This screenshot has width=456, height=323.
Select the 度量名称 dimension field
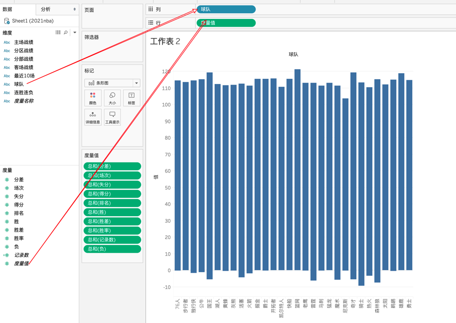click(x=24, y=101)
